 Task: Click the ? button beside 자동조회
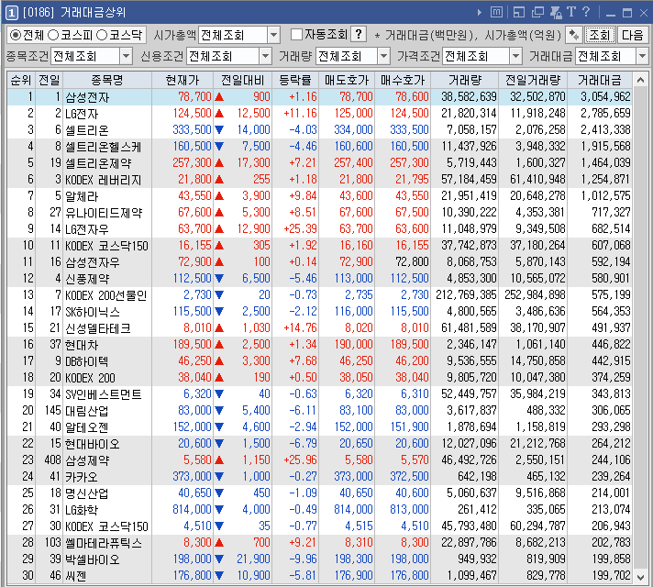[x=359, y=35]
